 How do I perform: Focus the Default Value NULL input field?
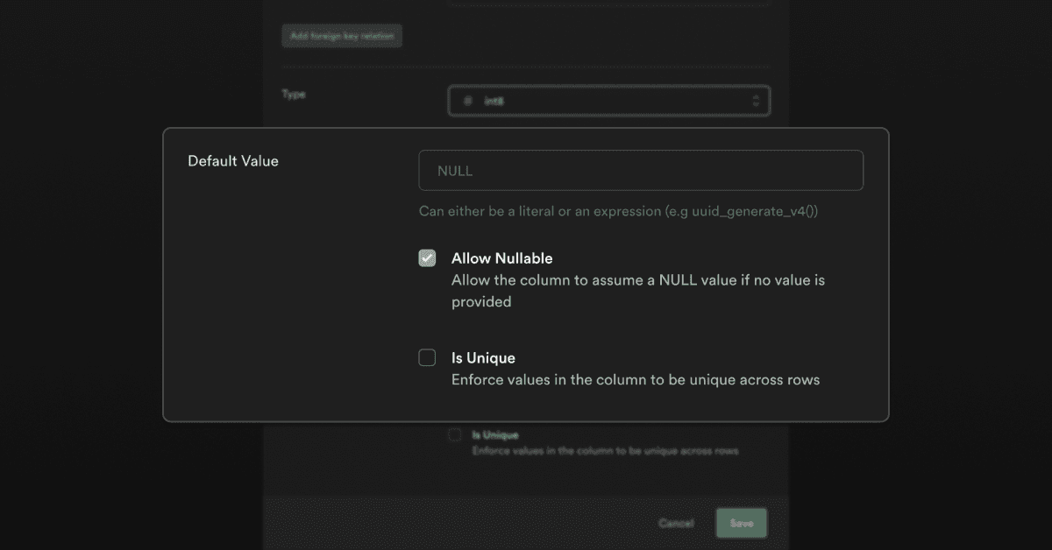pos(640,171)
